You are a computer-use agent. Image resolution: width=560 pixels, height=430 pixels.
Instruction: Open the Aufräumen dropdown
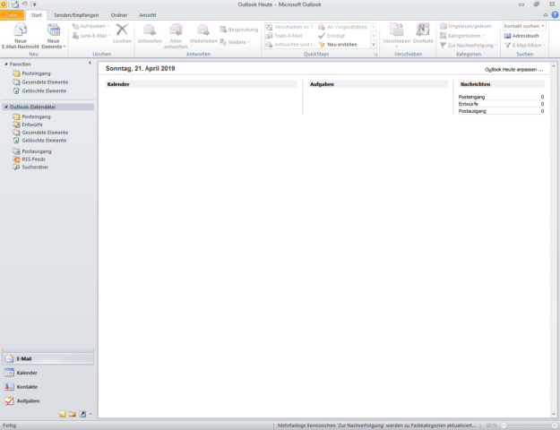90,26
